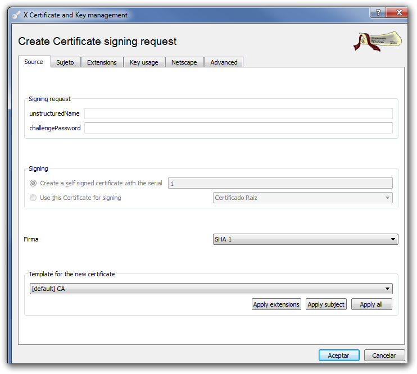Viewport: 417px width, 374px height.
Task: Open the Extensions tab
Action: coord(102,62)
